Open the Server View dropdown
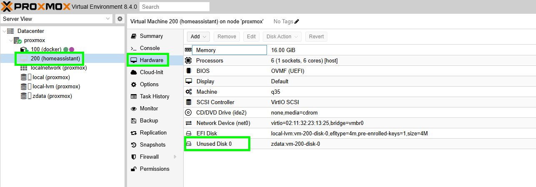 pos(108,19)
